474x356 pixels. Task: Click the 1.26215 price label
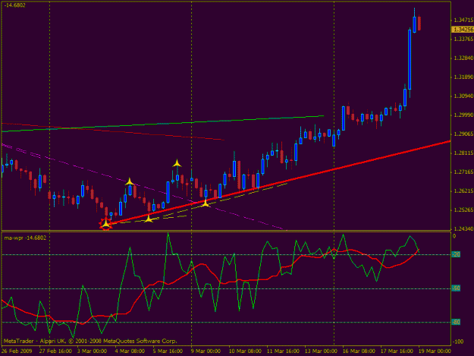463,191
